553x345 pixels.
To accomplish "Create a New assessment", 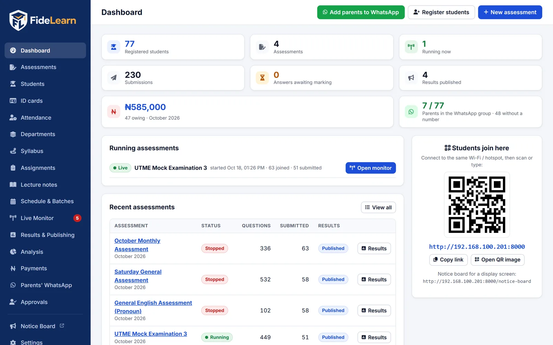I will 510,12.
